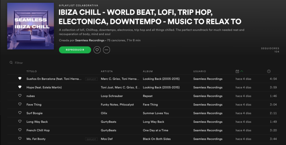Screen dimensions: 286x145
Task: Open album Black On Both Sides
Action: [157, 139]
